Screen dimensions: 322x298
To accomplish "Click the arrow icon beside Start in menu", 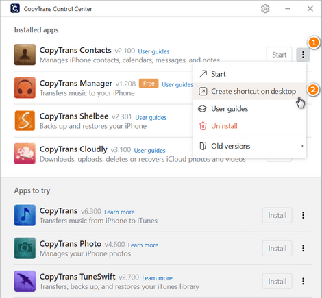I will pos(203,74).
